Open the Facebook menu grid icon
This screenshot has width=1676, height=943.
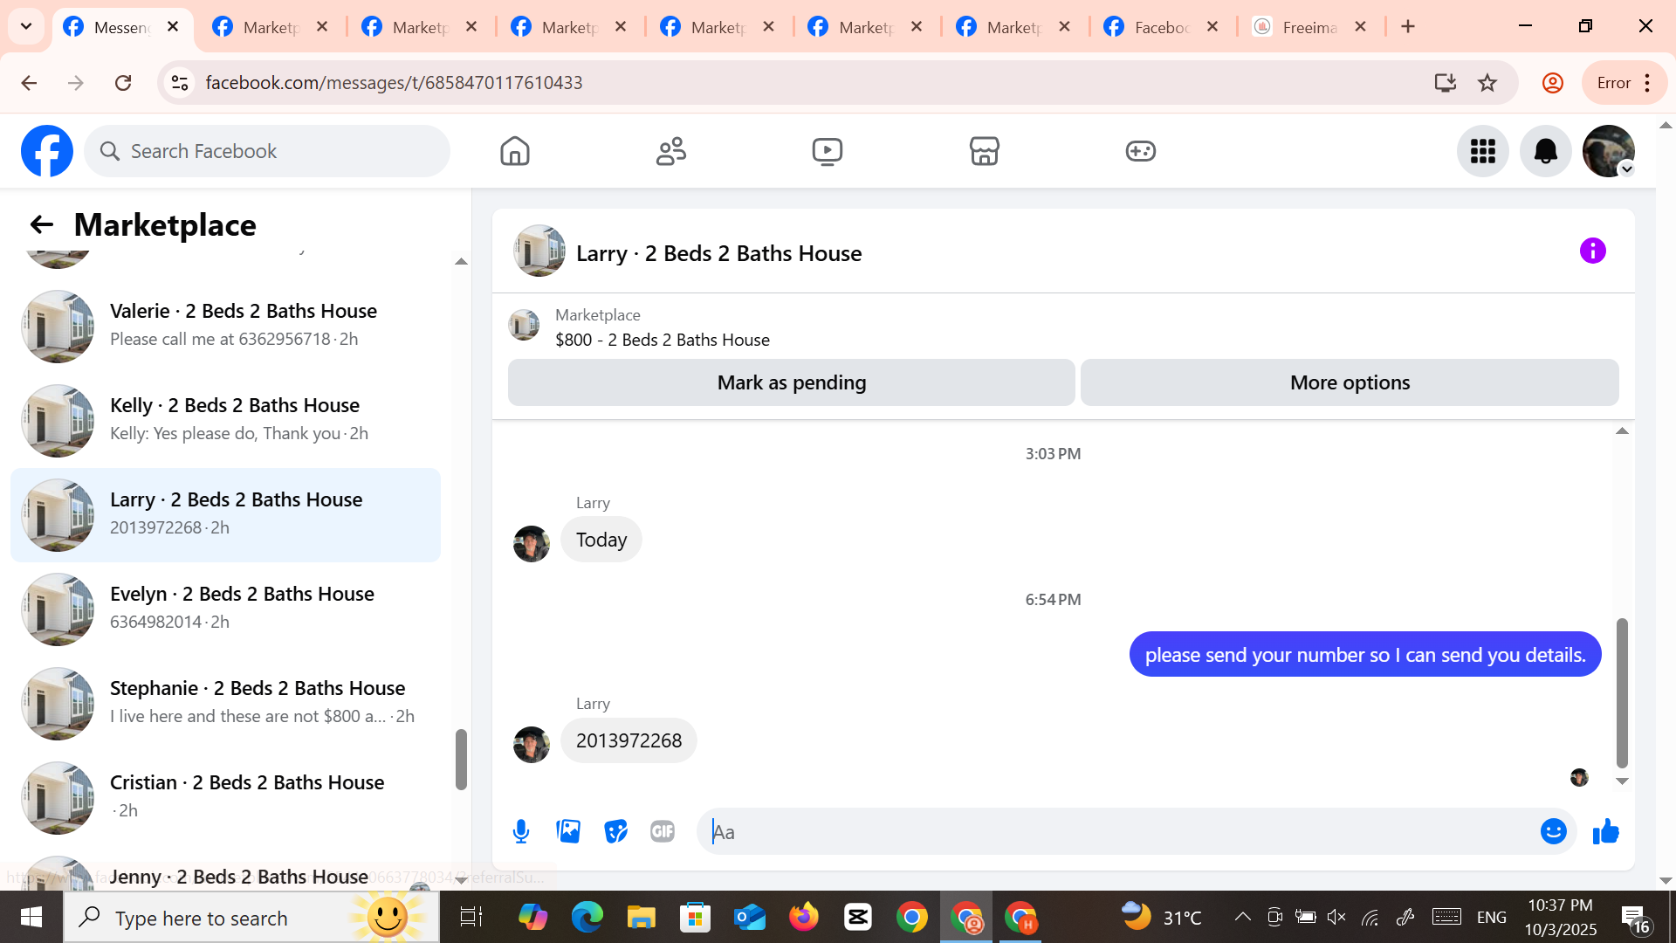click(1483, 151)
